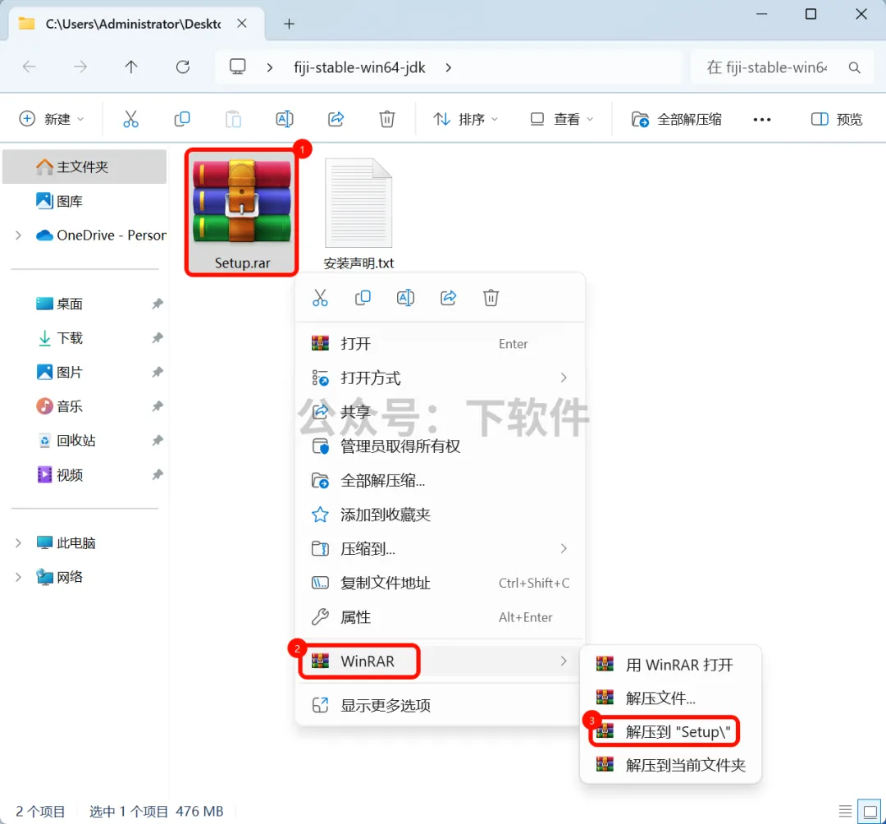Click the Rename icon in the main toolbar
Image resolution: width=886 pixels, height=824 pixels.
click(x=284, y=119)
